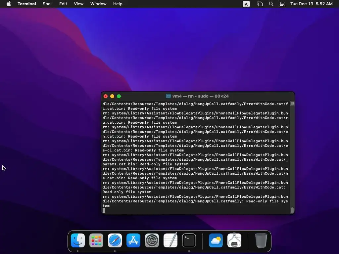The height and width of the screenshot is (254, 339).
Task: Click the Terminal vertical scrollbar thumb
Action: coord(292,210)
